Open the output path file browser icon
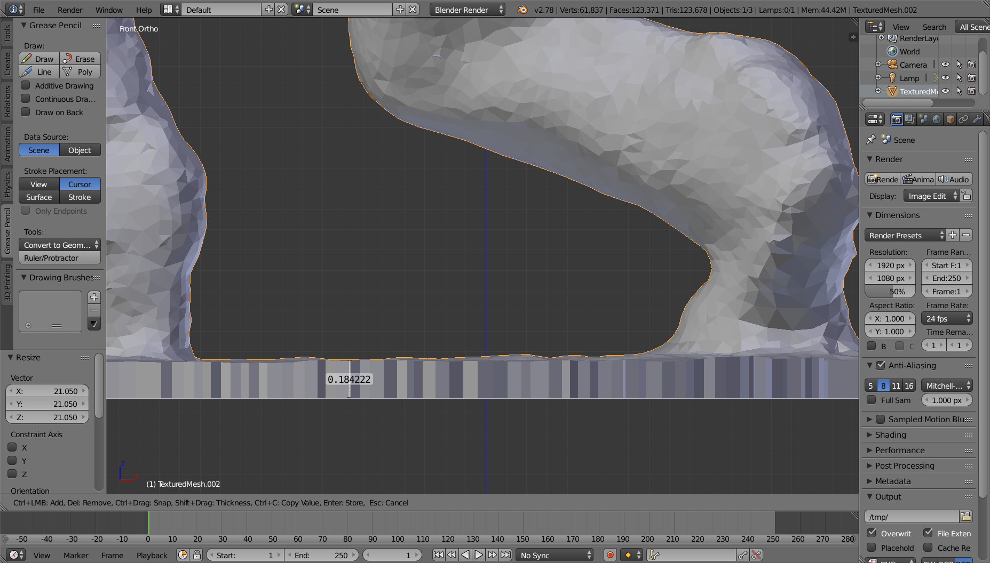The image size is (990, 563). [x=966, y=516]
